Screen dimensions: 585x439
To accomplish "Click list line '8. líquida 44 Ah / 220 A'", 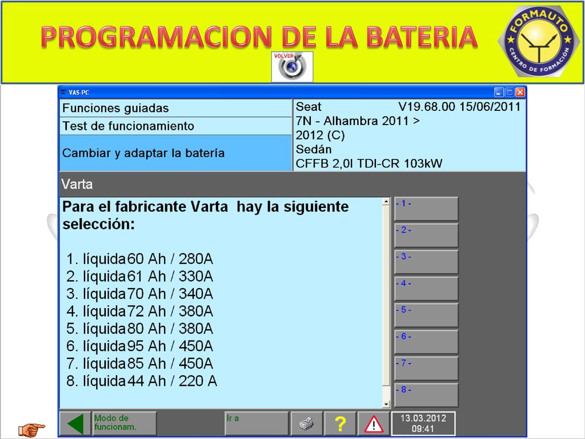I will [x=142, y=381].
